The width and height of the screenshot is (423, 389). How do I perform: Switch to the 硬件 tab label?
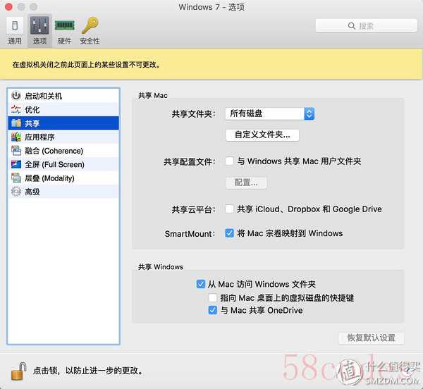coord(65,41)
